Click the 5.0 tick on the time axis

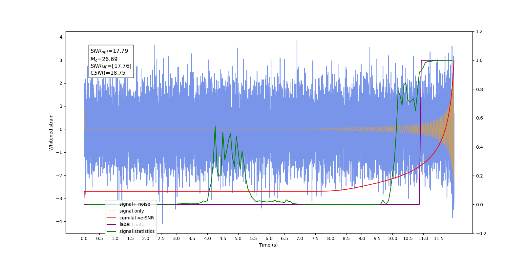coord(238,238)
